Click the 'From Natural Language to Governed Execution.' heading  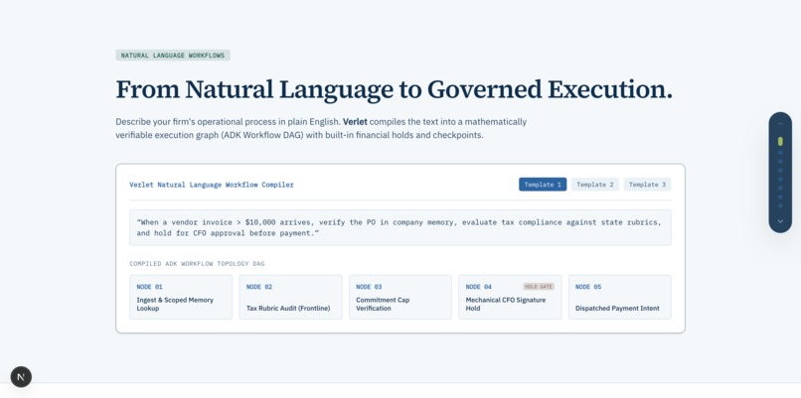pos(394,89)
